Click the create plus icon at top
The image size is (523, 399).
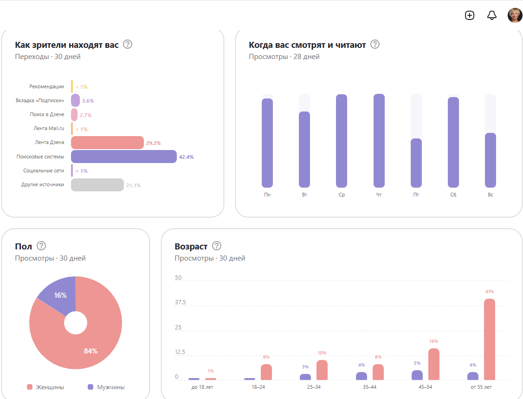[x=470, y=15]
